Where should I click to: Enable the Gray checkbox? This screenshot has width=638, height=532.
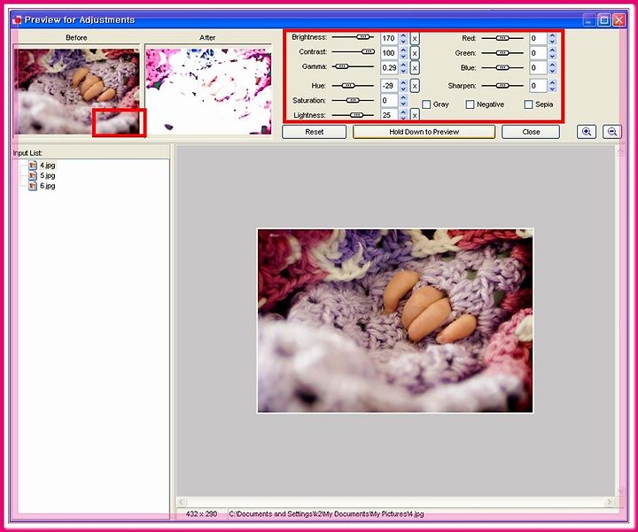click(426, 104)
